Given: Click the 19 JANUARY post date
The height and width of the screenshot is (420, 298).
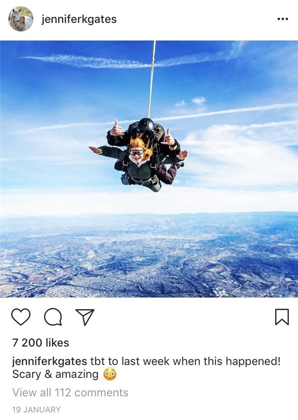Looking at the screenshot, I should 37,409.
